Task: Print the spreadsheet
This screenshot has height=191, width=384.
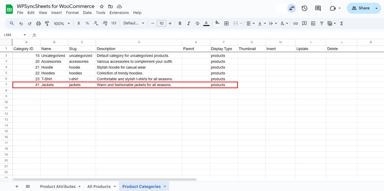Action: point(39,24)
